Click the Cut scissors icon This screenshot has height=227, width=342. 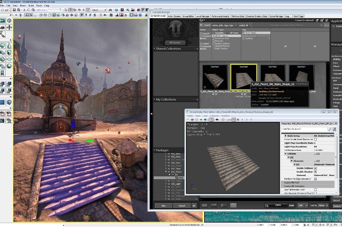click(24, 10)
